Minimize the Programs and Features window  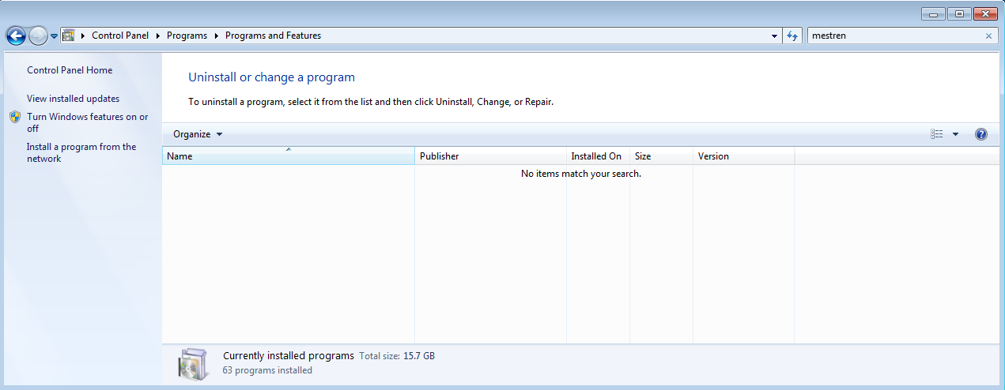(934, 13)
